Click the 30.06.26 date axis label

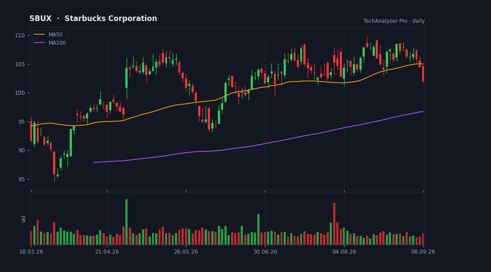click(x=265, y=252)
